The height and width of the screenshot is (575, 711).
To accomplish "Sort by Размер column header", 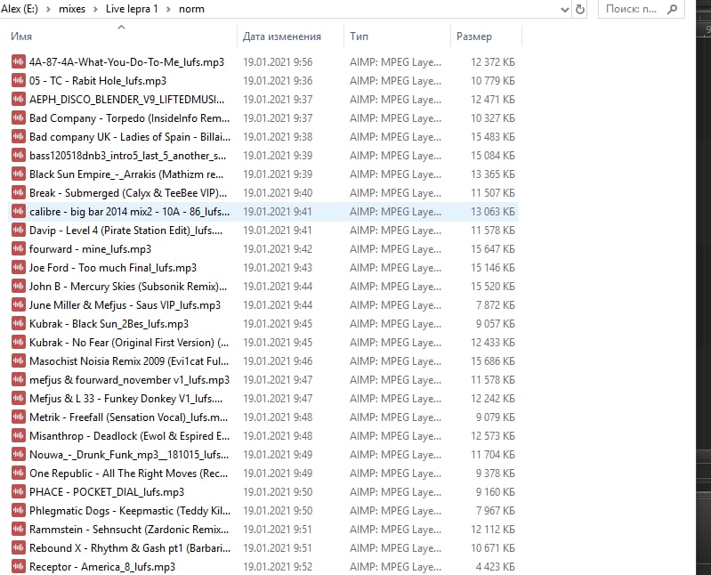I will (x=473, y=36).
